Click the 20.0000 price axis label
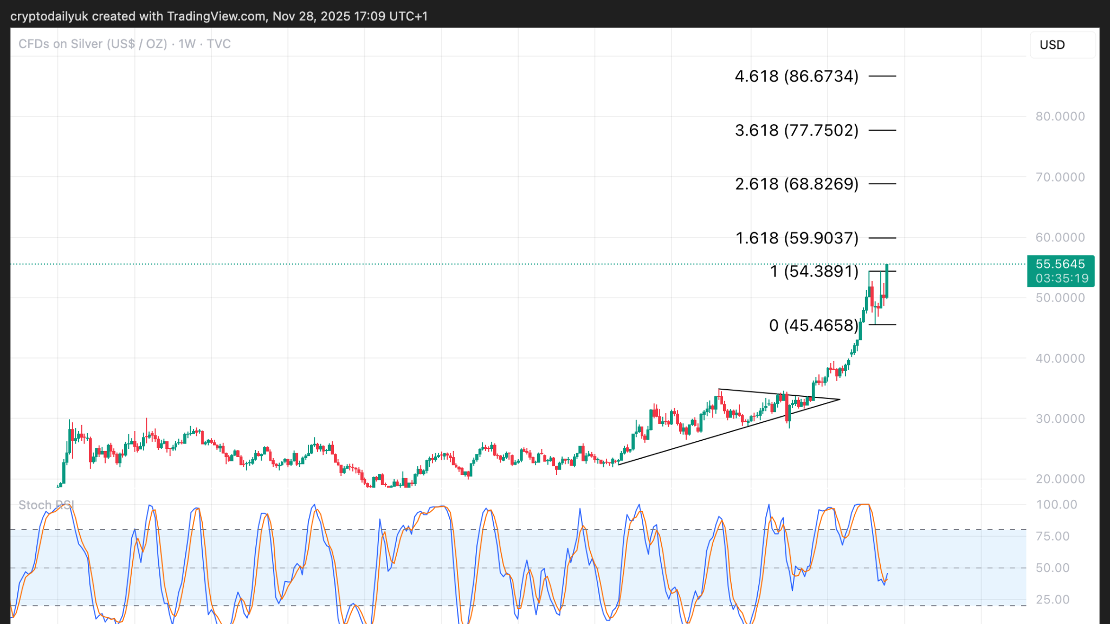The height and width of the screenshot is (624, 1110). (x=1060, y=479)
